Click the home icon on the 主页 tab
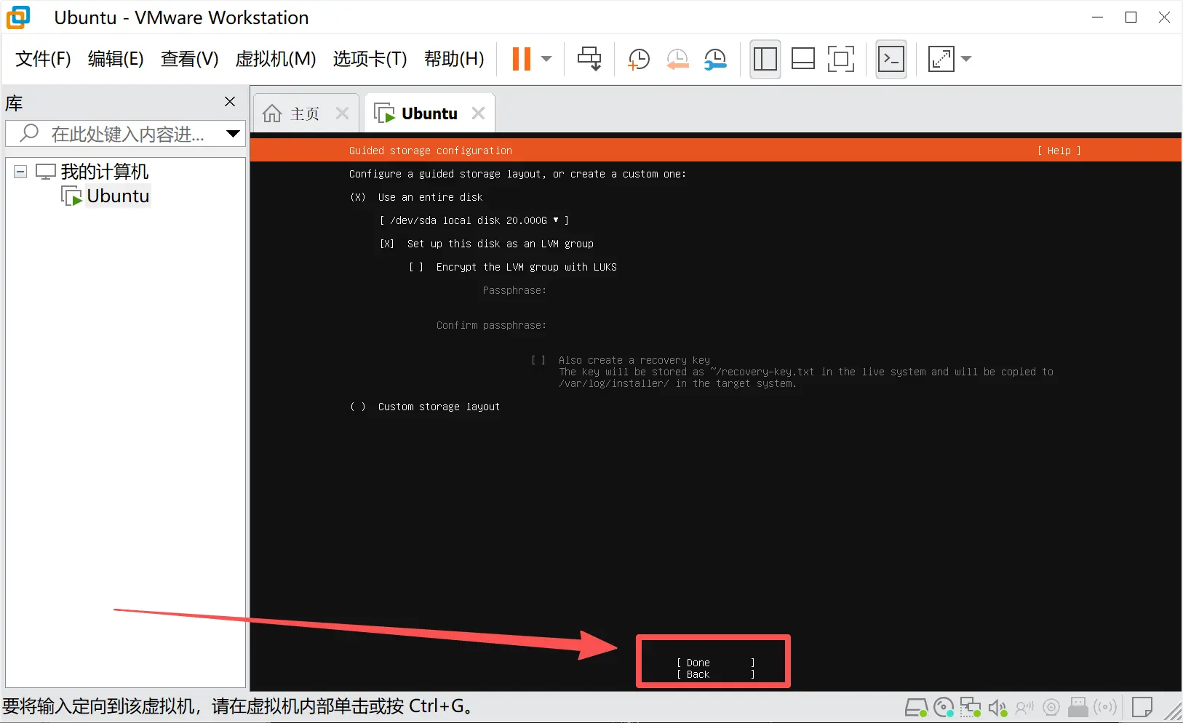The height and width of the screenshot is (723, 1183). pos(272,113)
